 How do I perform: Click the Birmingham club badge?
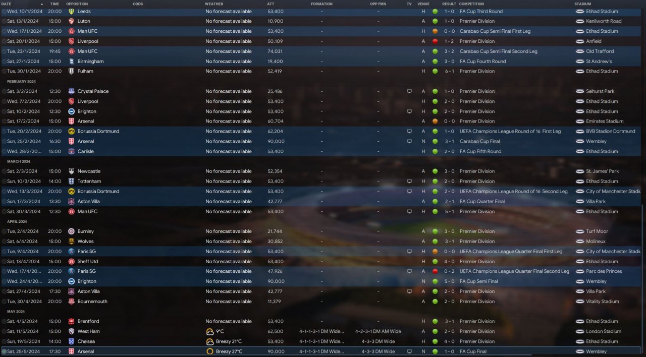[x=71, y=62]
